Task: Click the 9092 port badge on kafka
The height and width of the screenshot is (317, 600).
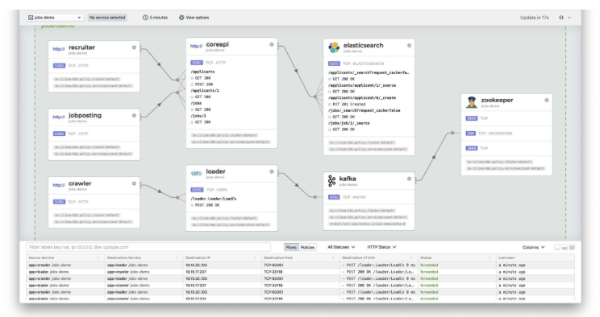Action: pos(334,197)
